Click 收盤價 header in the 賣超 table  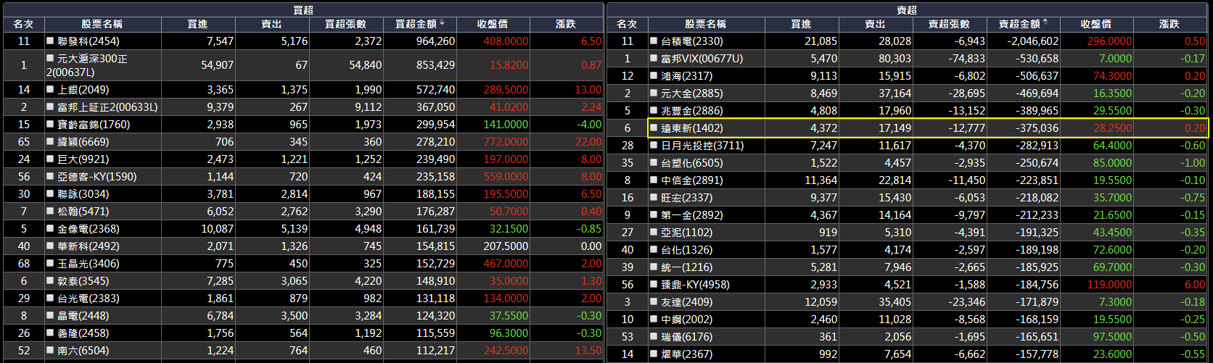(x=1095, y=24)
